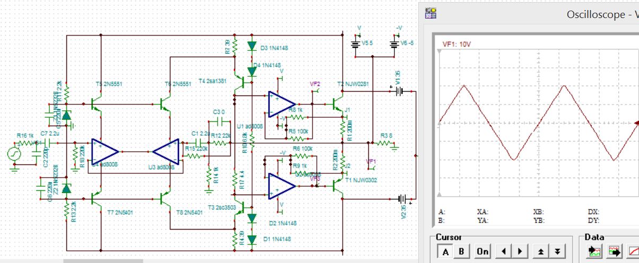Select diode D3 1N4148

[252, 47]
